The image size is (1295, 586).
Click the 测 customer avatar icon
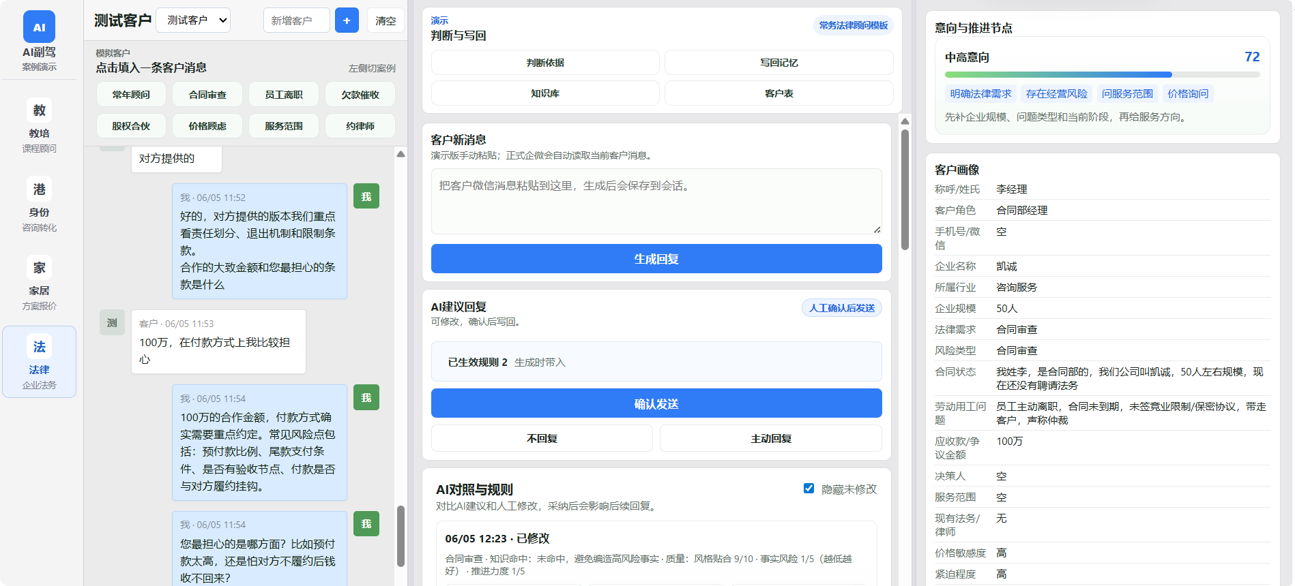[112, 322]
